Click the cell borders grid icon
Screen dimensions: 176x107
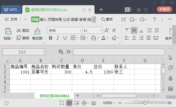(73, 38)
